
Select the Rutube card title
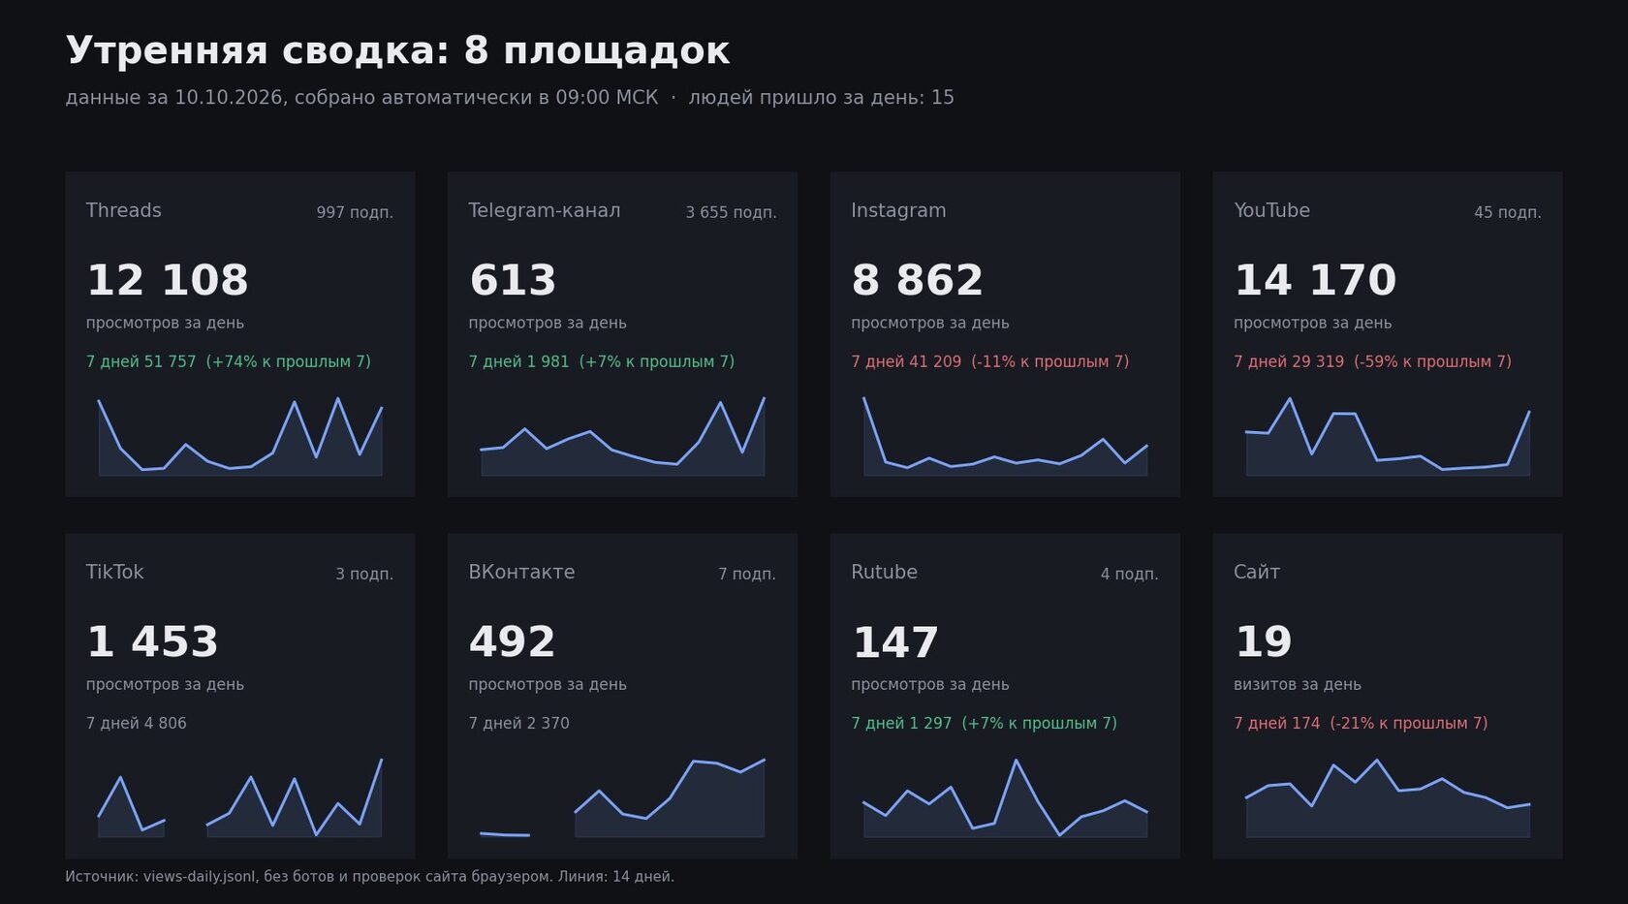pos(884,572)
